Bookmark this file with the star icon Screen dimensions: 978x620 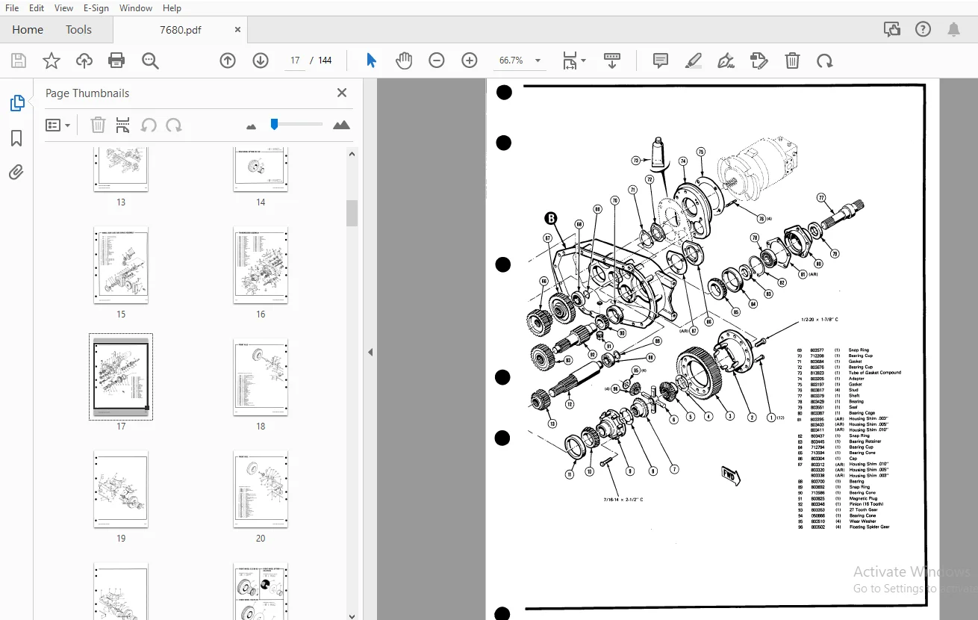[x=52, y=61]
